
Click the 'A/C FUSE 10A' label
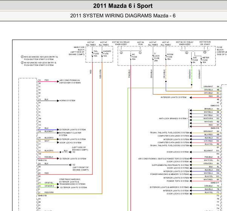(134, 57)
